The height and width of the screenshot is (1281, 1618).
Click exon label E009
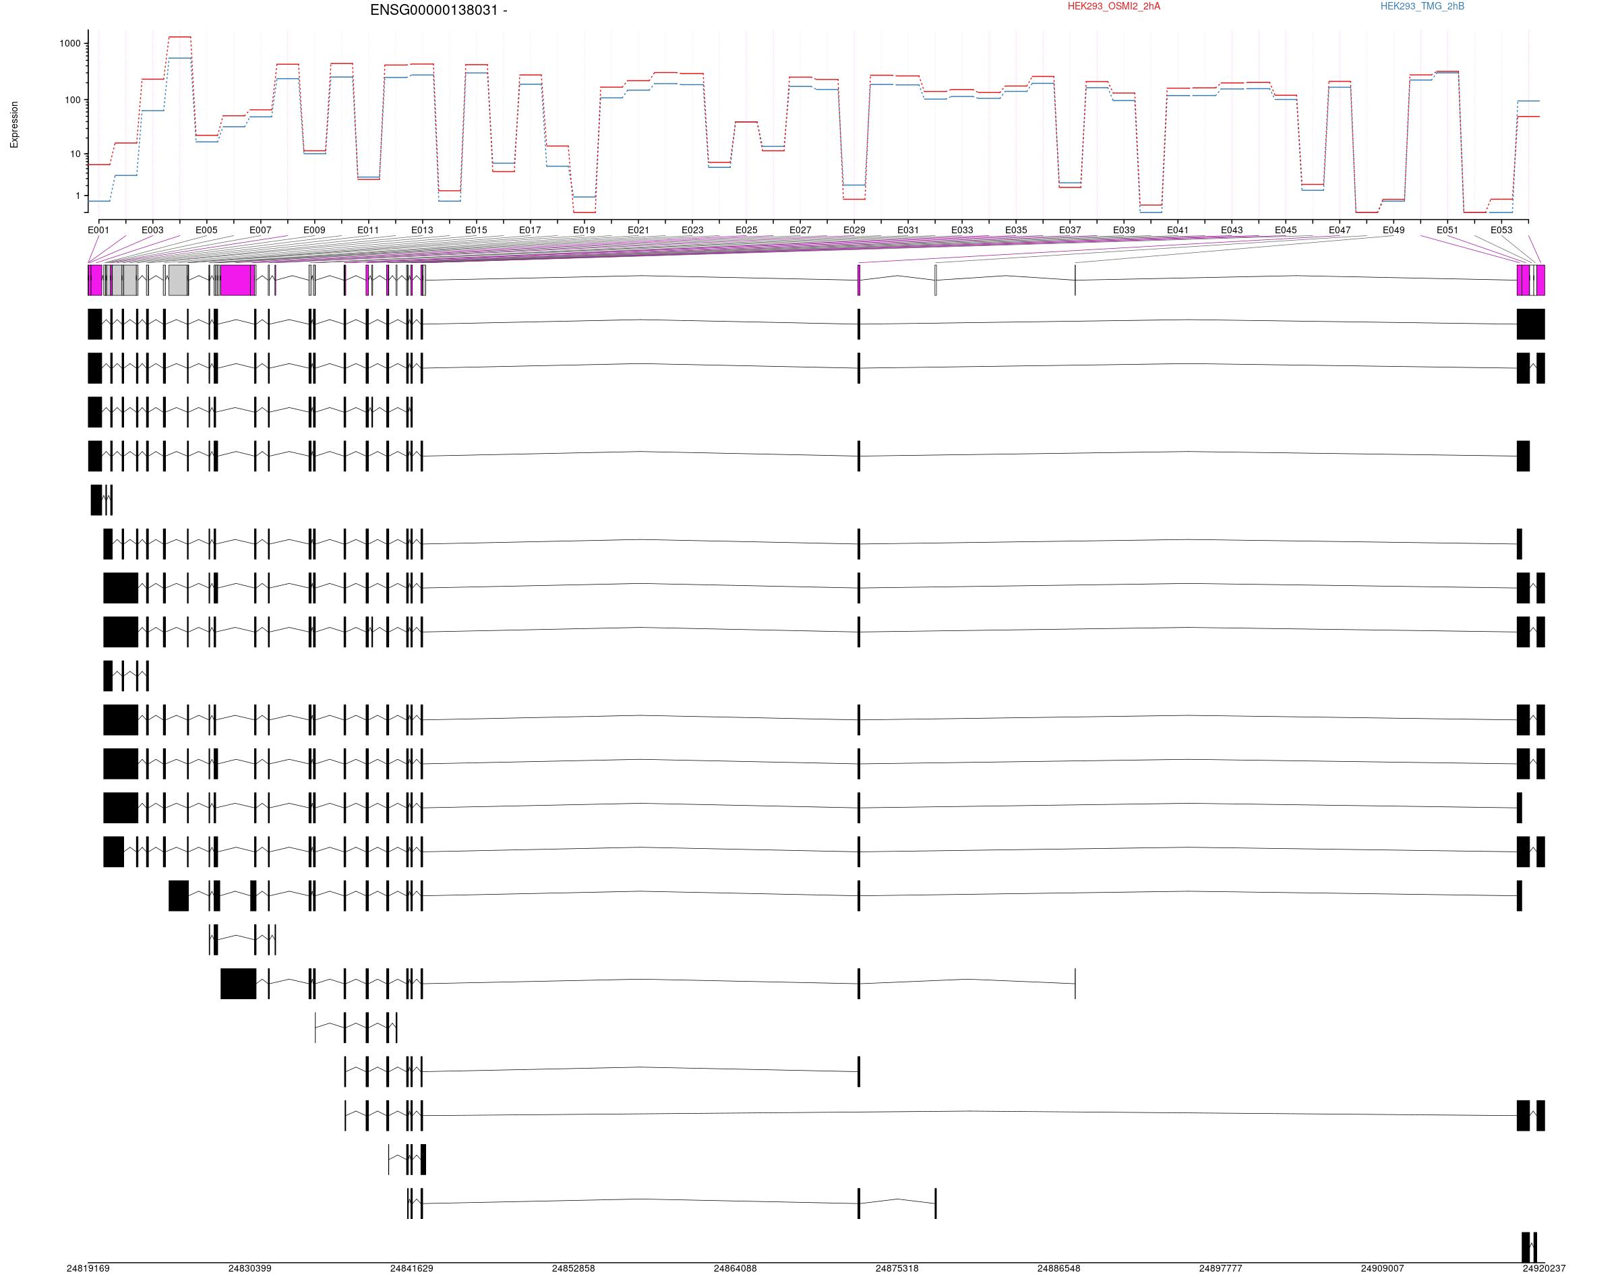pyautogui.click(x=314, y=231)
